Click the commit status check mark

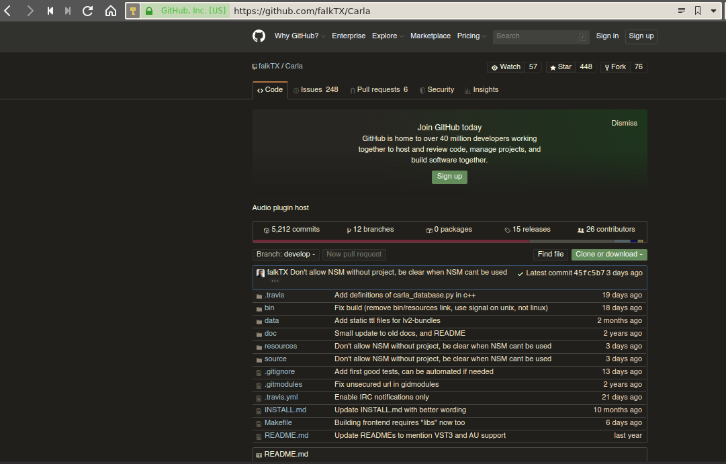(x=520, y=274)
